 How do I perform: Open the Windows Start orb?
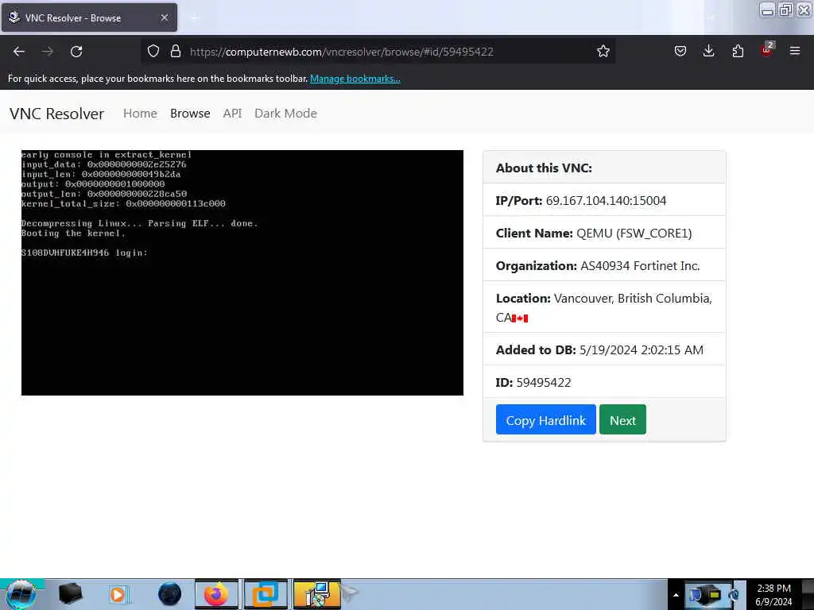pos(21,594)
